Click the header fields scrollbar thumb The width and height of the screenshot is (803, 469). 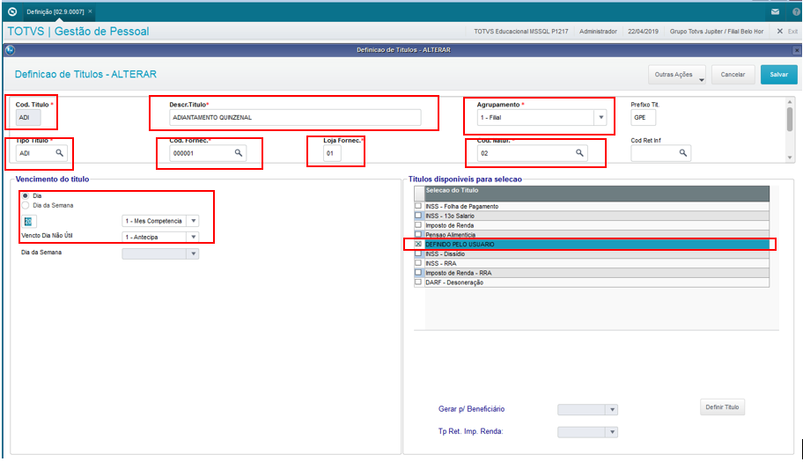(x=790, y=119)
